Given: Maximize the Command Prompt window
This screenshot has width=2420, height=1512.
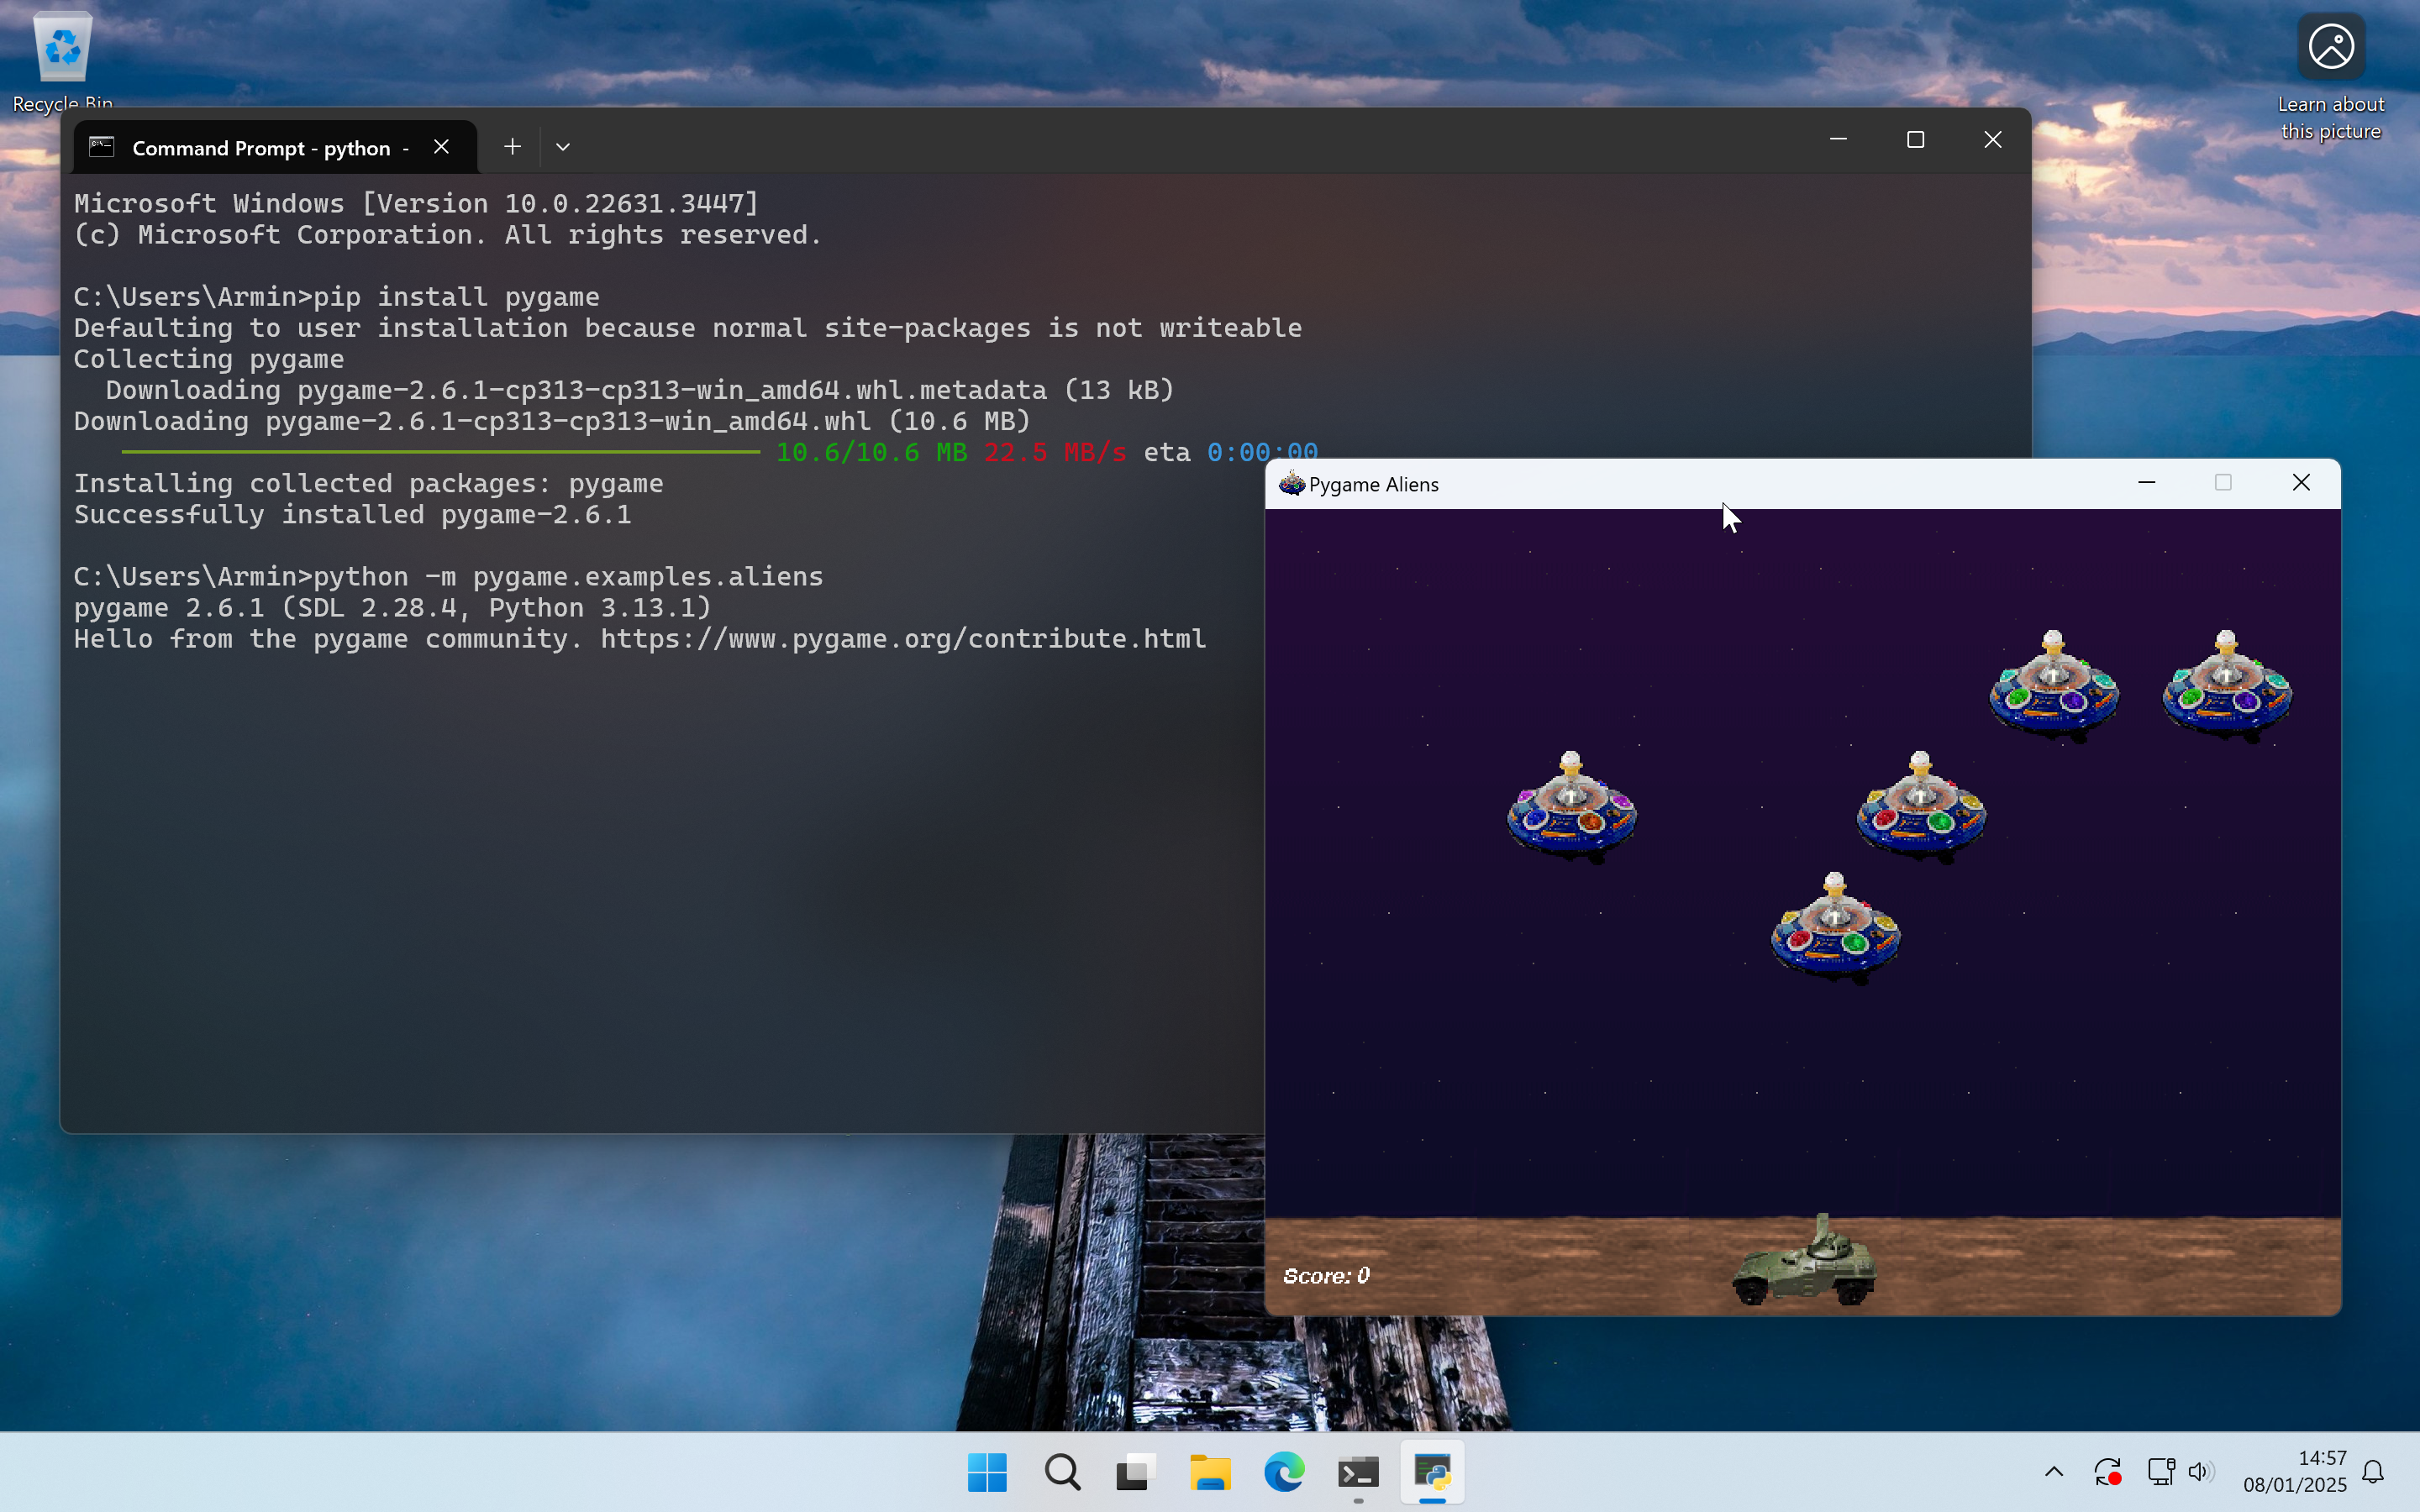Looking at the screenshot, I should coord(1915,140).
